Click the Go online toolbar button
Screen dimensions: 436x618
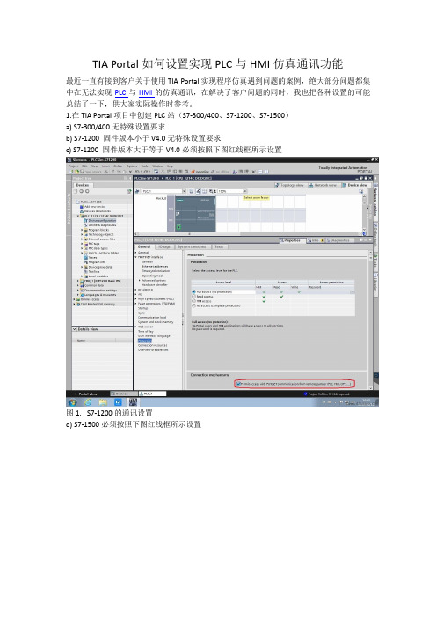[x=200, y=172]
